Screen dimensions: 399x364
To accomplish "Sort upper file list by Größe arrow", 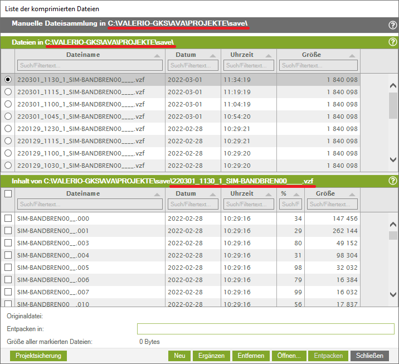I will pos(354,56).
